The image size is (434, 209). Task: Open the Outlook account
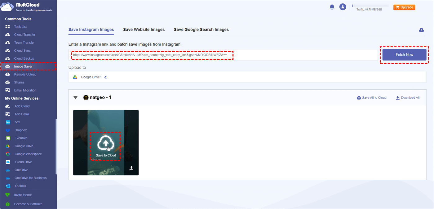point(20,186)
